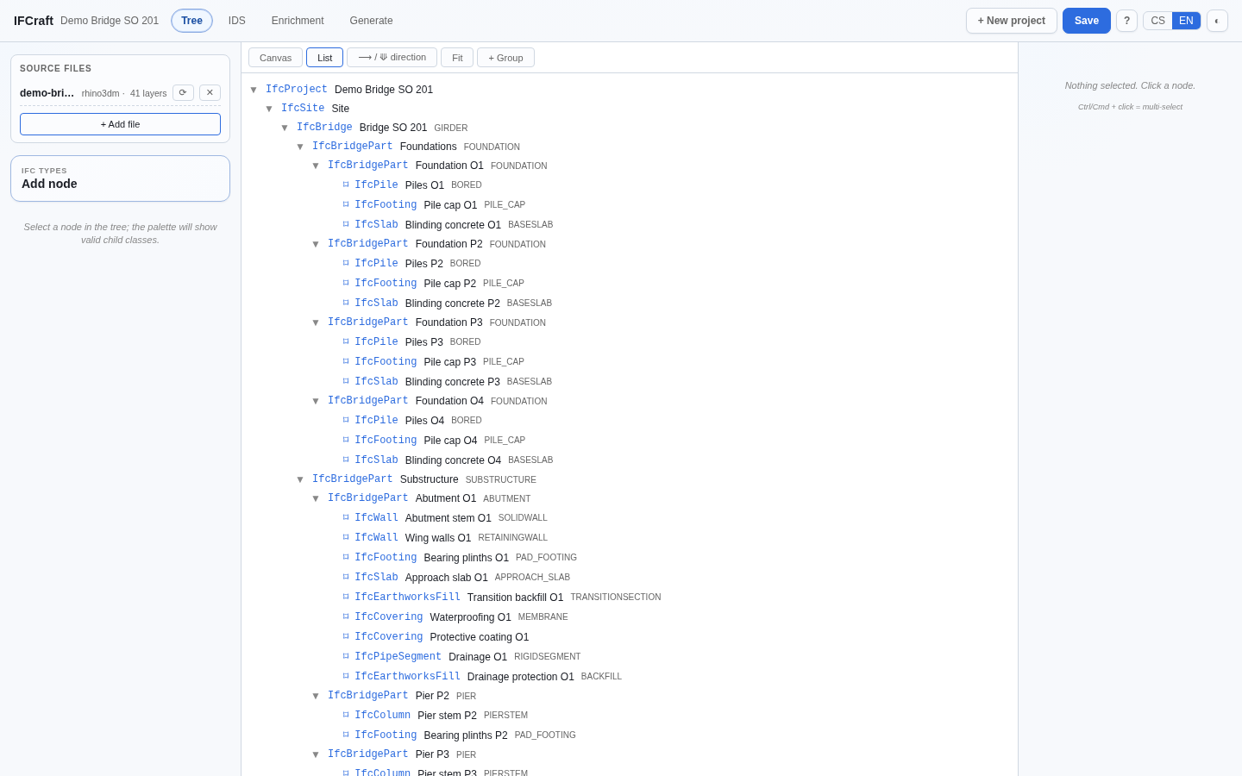Click the node icon beside Protective coating O1
The height and width of the screenshot is (776, 1242).
(346, 636)
